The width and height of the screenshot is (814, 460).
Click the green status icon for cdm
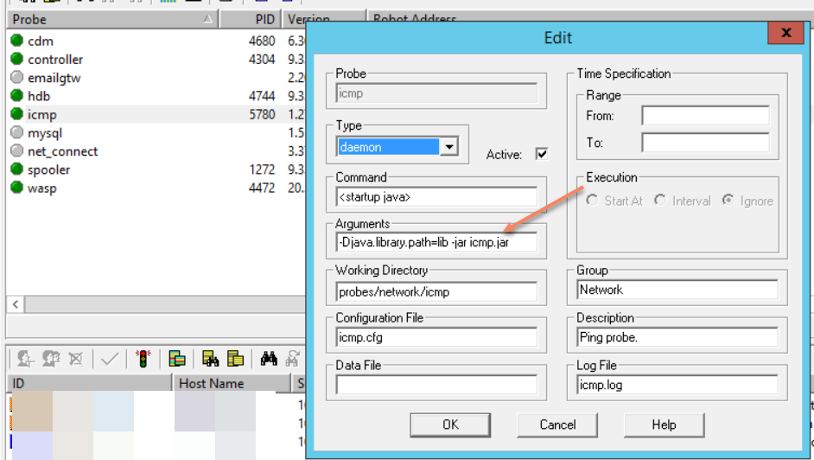point(17,40)
